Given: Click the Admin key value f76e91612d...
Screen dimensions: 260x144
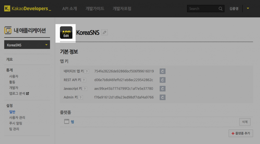Looking at the screenshot, I should tap(124, 97).
